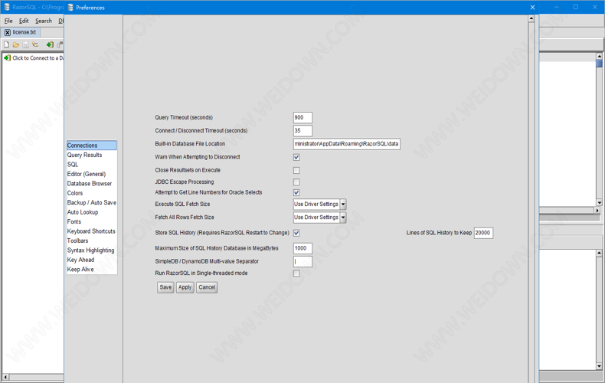Uncheck Attempt to Get Line Numbers for Oracle
The image size is (605, 383).
click(x=296, y=192)
